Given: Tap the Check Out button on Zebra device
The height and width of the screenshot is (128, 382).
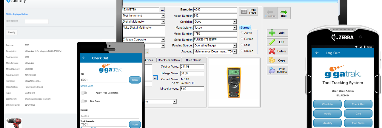Looking at the screenshot, I should 358,104.
